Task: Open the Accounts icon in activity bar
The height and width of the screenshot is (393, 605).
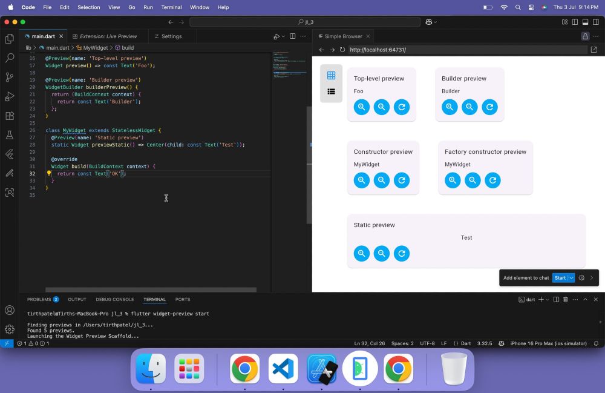Action: click(x=10, y=310)
